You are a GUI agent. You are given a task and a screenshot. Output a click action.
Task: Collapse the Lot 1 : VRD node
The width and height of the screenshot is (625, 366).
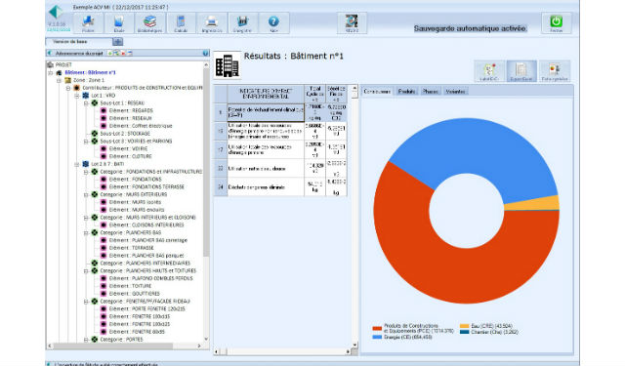coord(77,96)
